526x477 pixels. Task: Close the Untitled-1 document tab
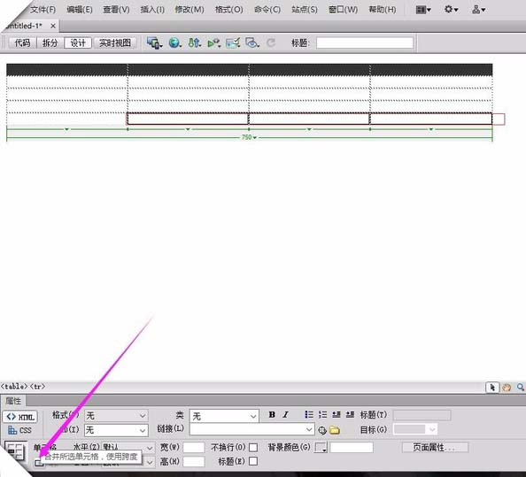click(53, 26)
